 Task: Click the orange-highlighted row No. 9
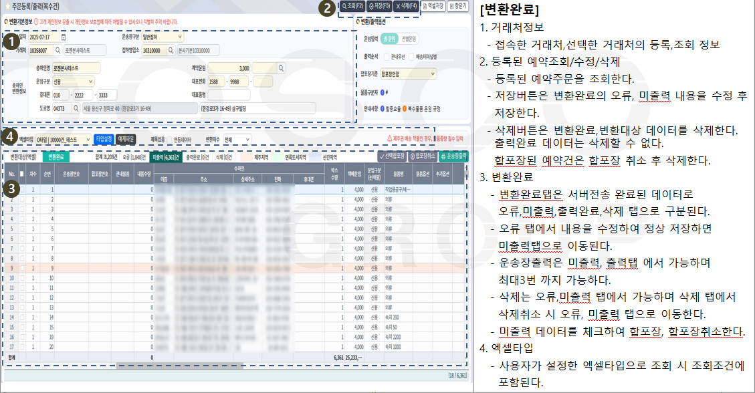coord(235,268)
